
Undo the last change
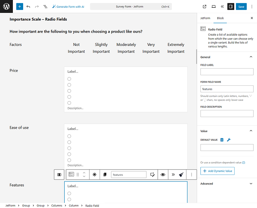(x=28, y=6)
